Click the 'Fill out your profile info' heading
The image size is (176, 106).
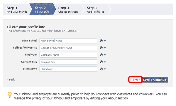tap(26, 27)
